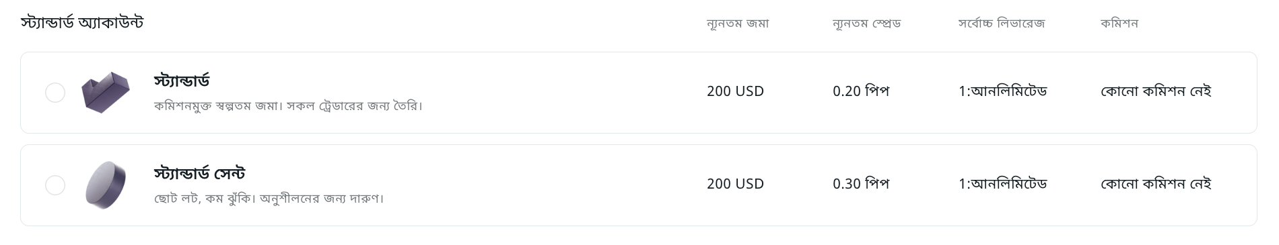Click the কমিশন column header
Image resolution: width=1279 pixels, height=245 pixels.
(x=1119, y=23)
